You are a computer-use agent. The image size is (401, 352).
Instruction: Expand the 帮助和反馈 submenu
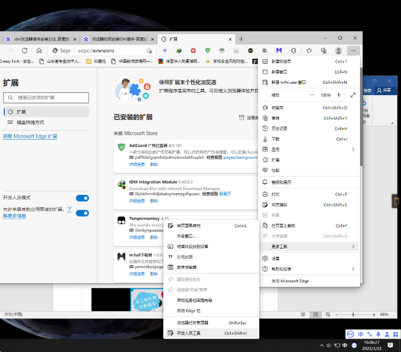tap(309, 269)
